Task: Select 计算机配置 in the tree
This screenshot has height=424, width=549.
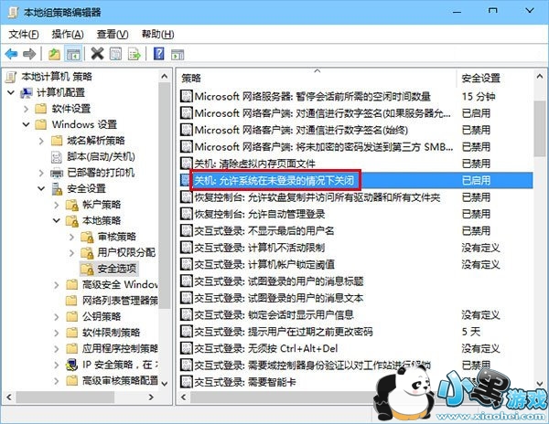Action: 61,92
